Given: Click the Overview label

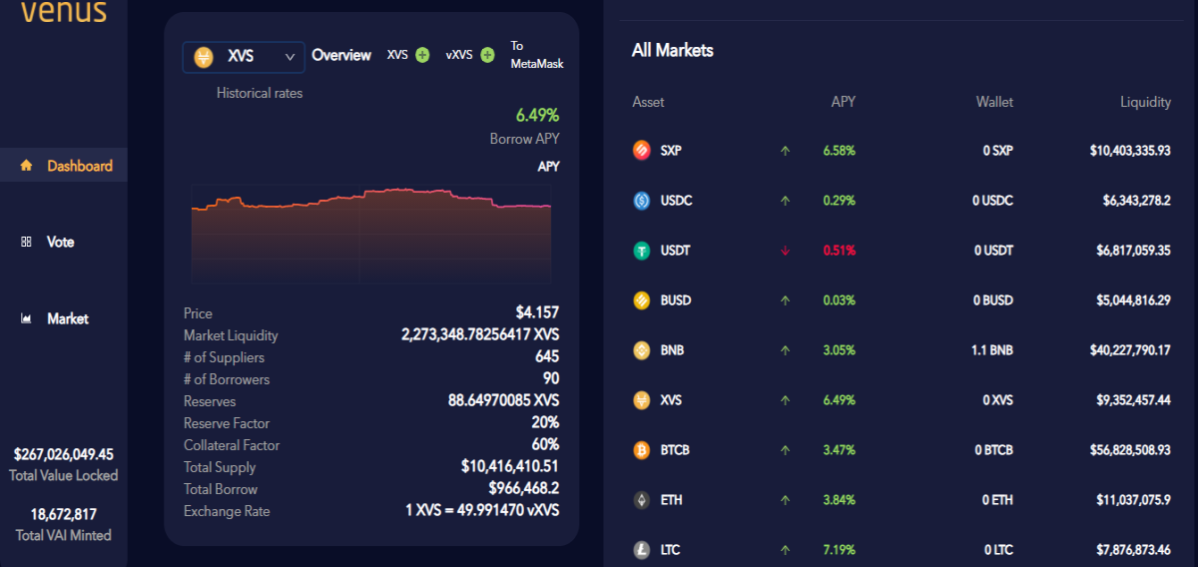Looking at the screenshot, I should point(341,56).
